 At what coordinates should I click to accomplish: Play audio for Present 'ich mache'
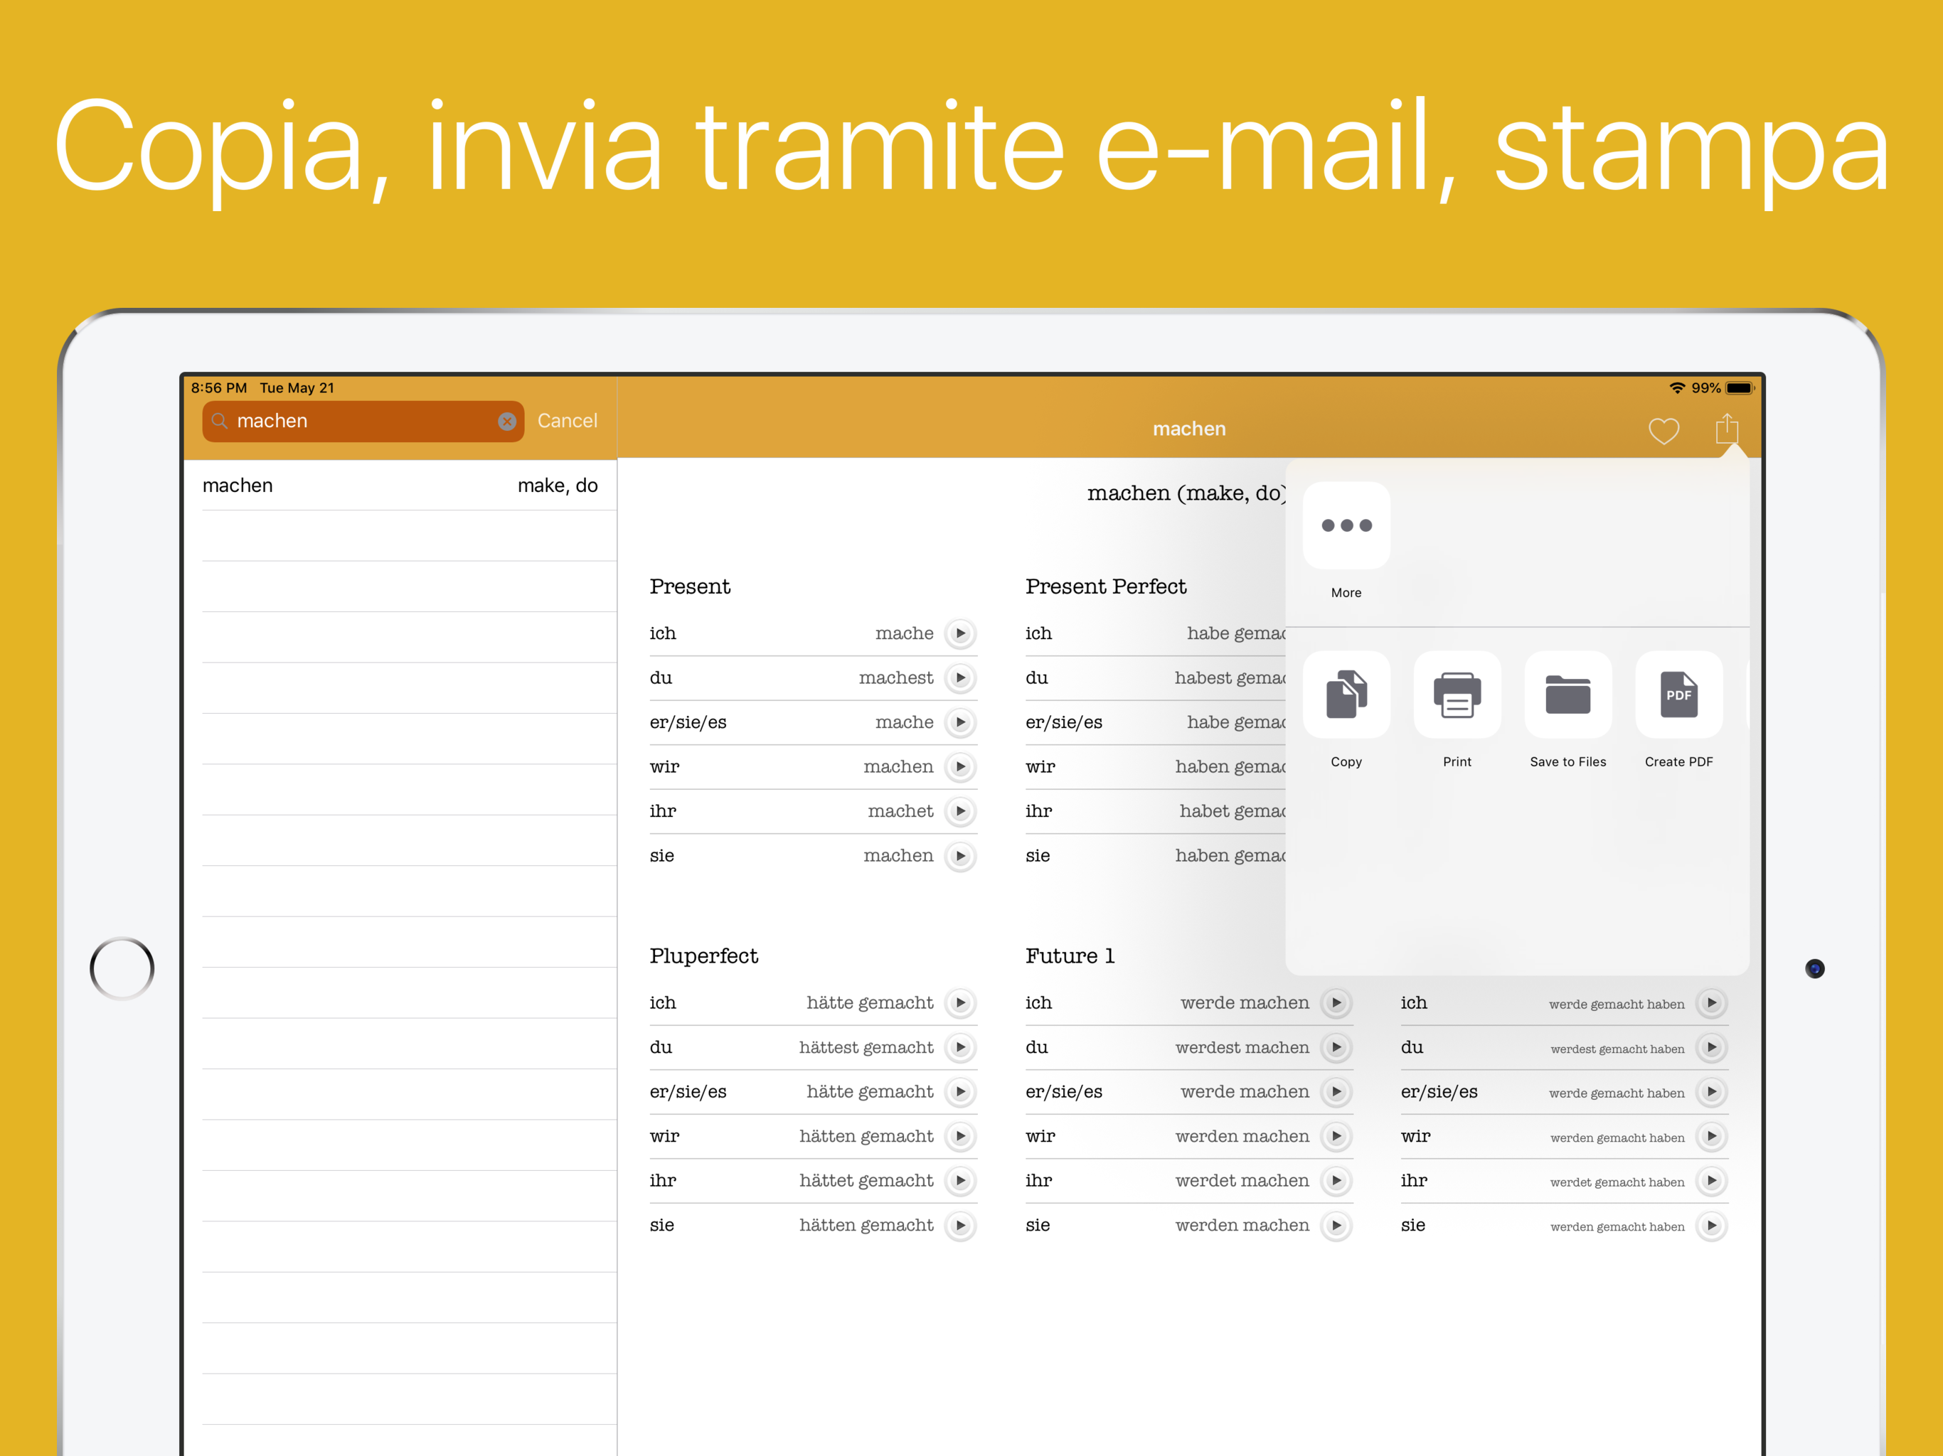(x=960, y=633)
